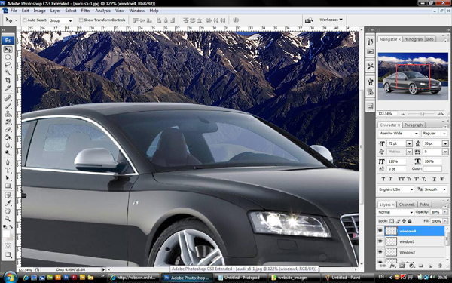Open the Filter menu
The image size is (452, 283).
86,11
